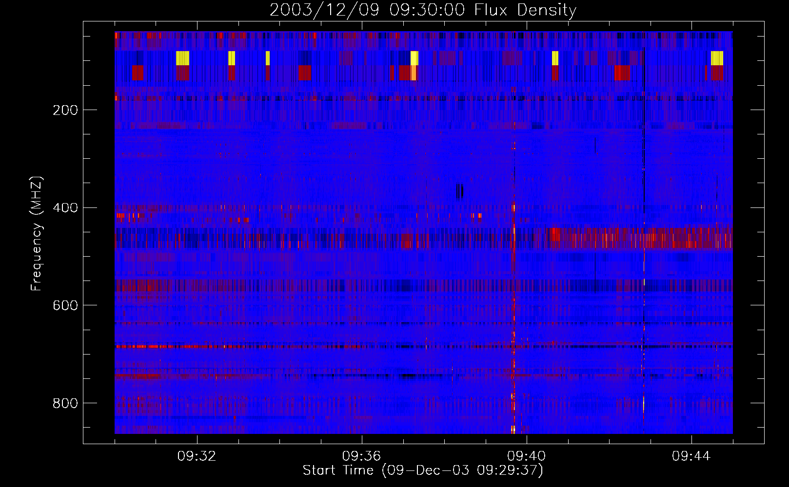Click the 09:44 time tick label
Viewport: 789px width, 487px height.
tap(691, 456)
